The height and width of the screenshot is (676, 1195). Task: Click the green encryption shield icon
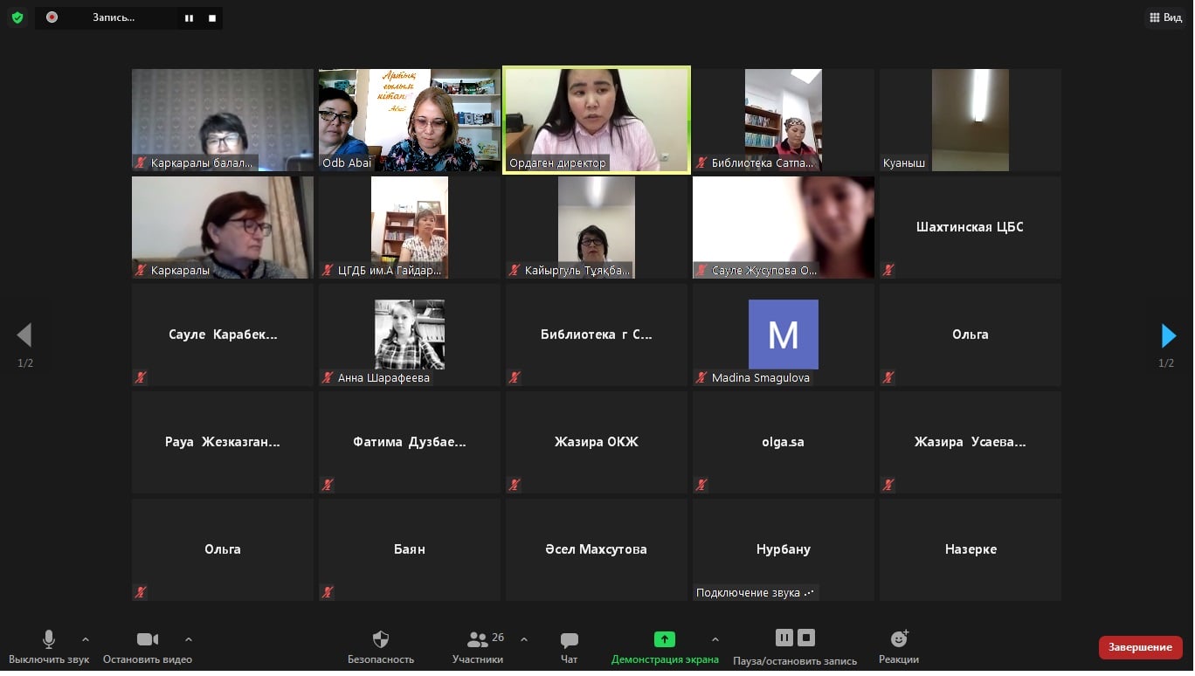[17, 17]
